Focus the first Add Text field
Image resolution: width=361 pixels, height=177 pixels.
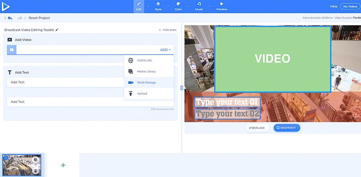tap(65, 82)
